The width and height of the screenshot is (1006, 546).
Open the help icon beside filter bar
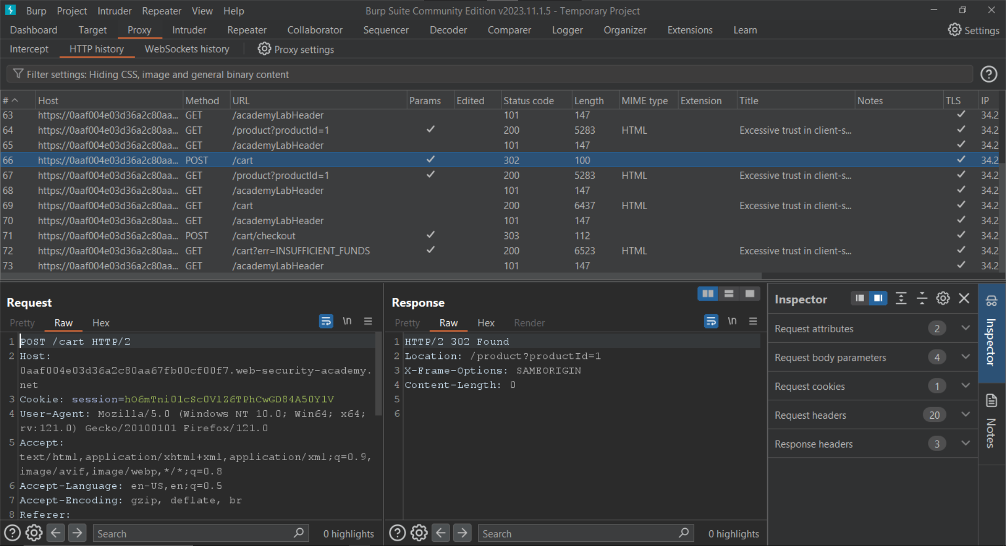(988, 74)
